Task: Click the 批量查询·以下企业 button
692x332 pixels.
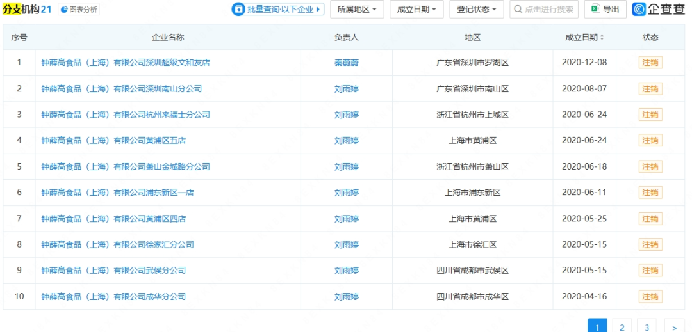Action: click(277, 10)
